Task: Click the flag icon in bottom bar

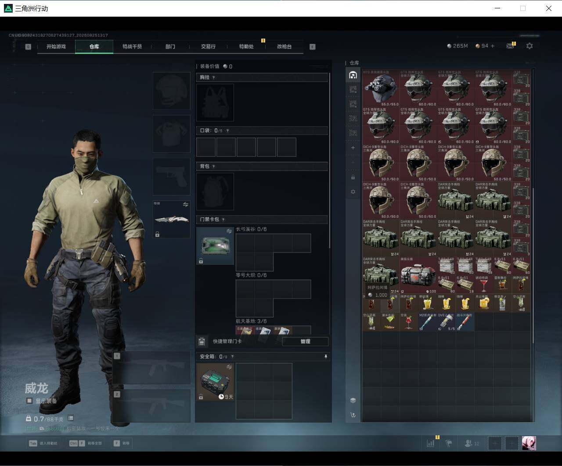Action: point(449,443)
